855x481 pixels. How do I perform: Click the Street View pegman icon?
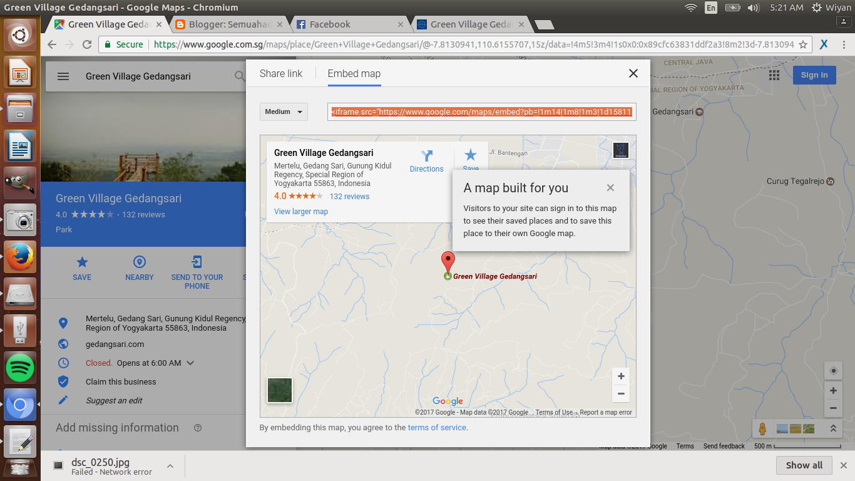pos(762,429)
